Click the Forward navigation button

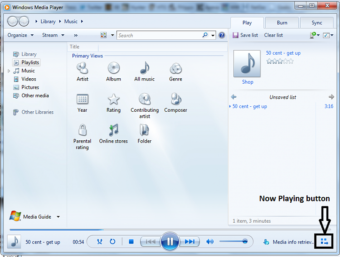coord(24,21)
